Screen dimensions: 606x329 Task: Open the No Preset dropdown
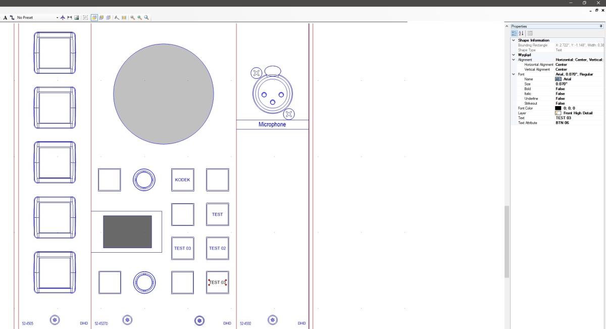pos(57,18)
